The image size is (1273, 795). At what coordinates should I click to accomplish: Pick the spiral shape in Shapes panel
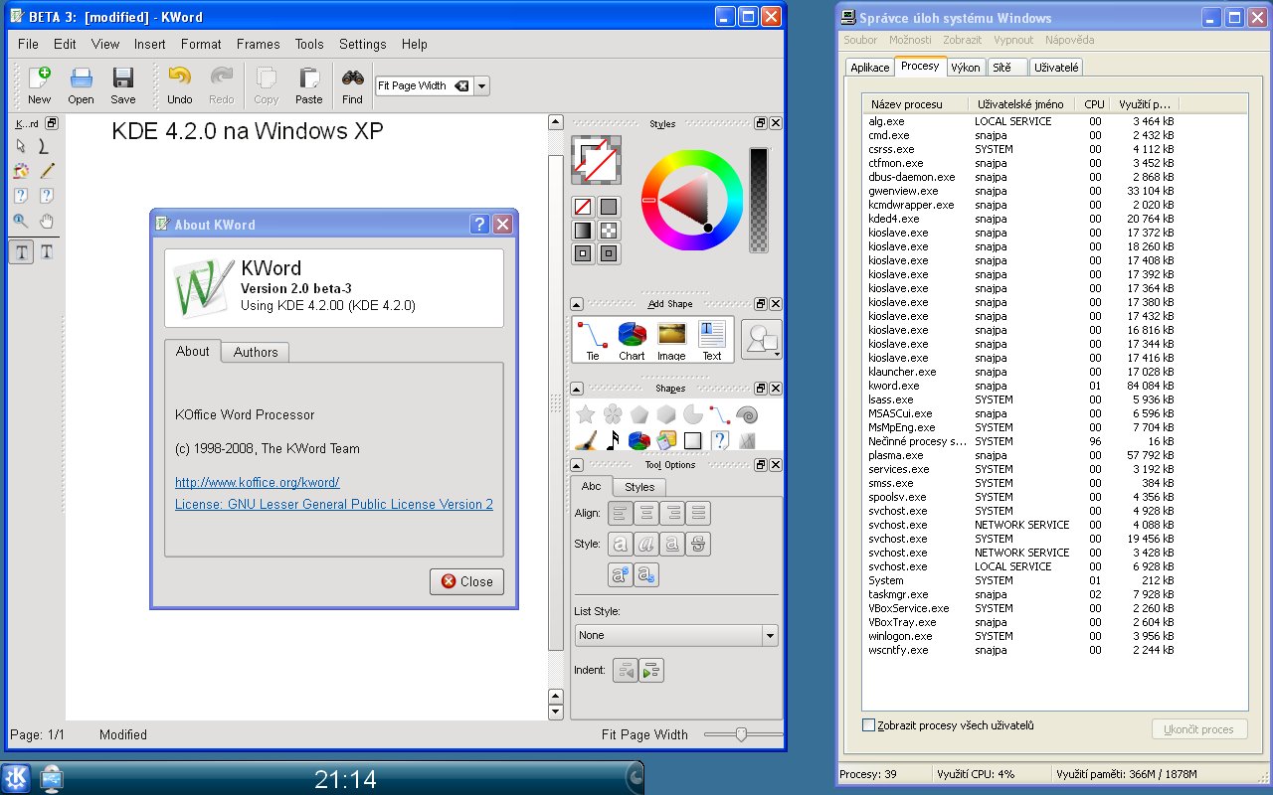tap(747, 414)
